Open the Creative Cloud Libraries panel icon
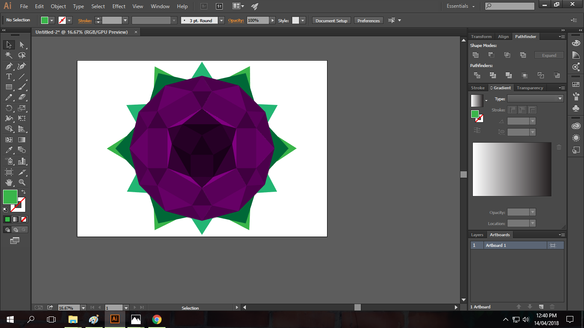The height and width of the screenshot is (328, 584). coord(576,126)
